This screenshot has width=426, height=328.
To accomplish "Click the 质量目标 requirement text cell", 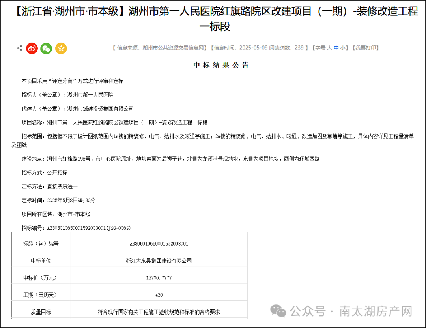I will click(x=159, y=312).
